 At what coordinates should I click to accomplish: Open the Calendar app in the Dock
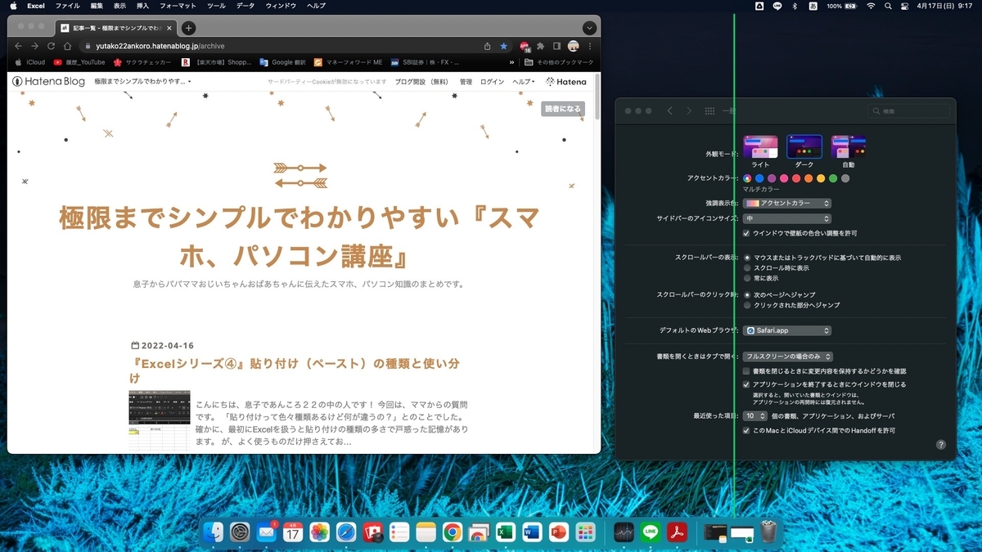coord(292,532)
